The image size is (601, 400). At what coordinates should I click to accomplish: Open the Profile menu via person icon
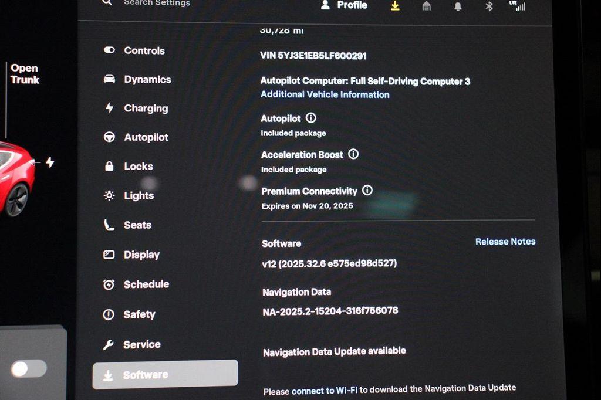click(326, 5)
